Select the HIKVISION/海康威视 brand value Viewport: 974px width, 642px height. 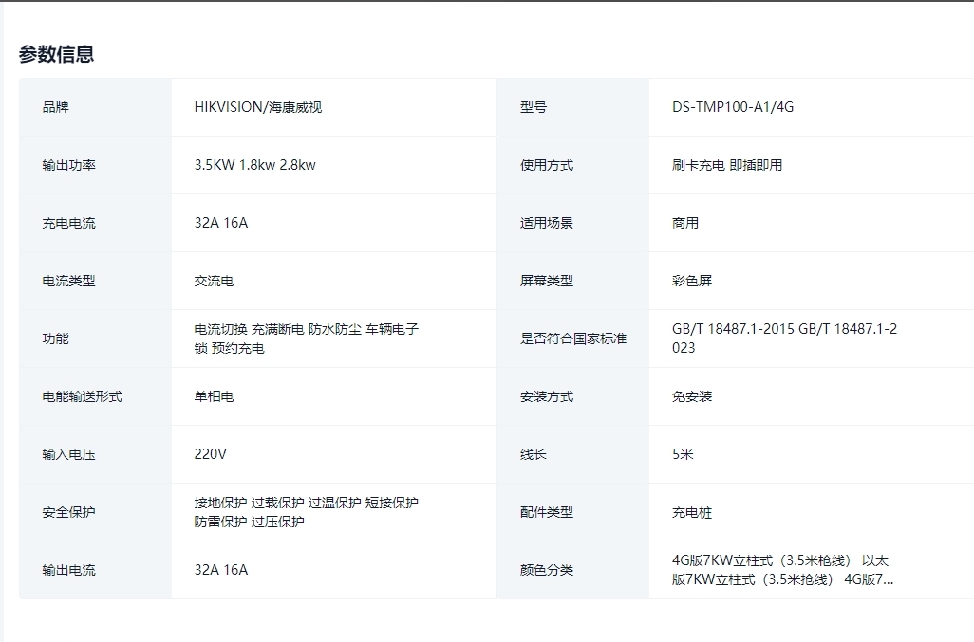pos(258,107)
